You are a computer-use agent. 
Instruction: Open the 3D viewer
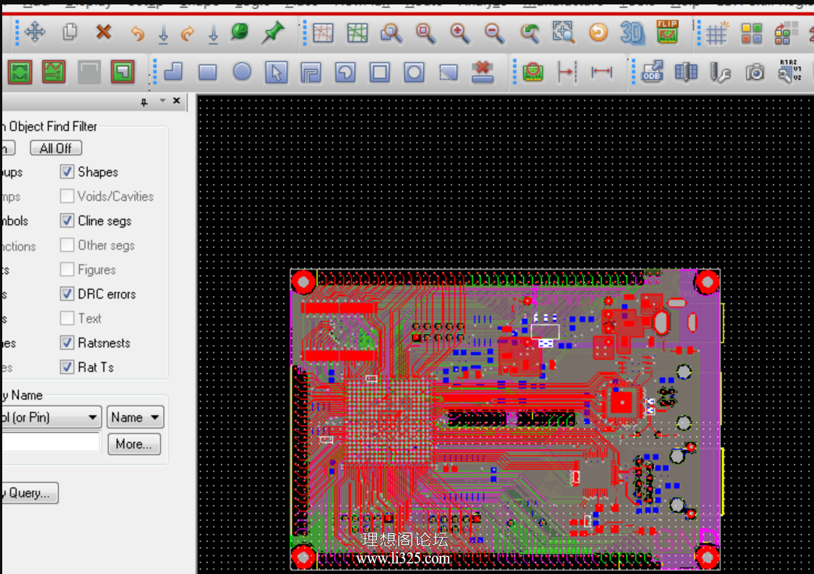click(x=632, y=33)
